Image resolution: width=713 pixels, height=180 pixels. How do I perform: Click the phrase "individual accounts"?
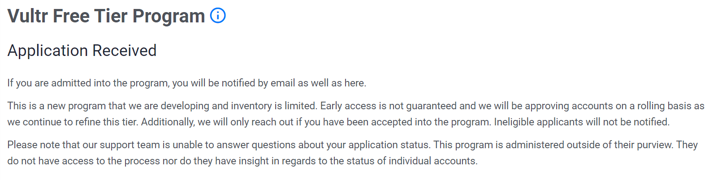432,161
